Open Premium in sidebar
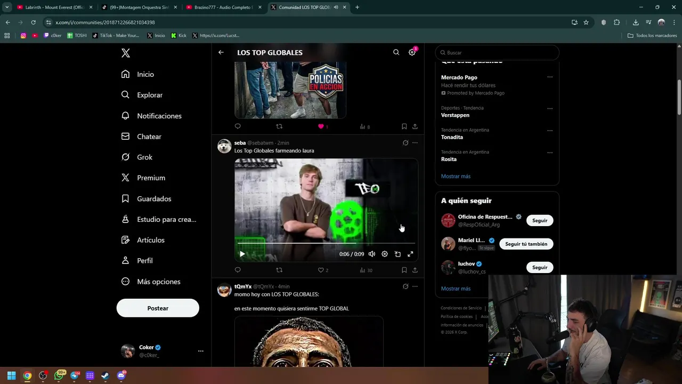Screen dimensions: 682x384 [x=143, y=178]
